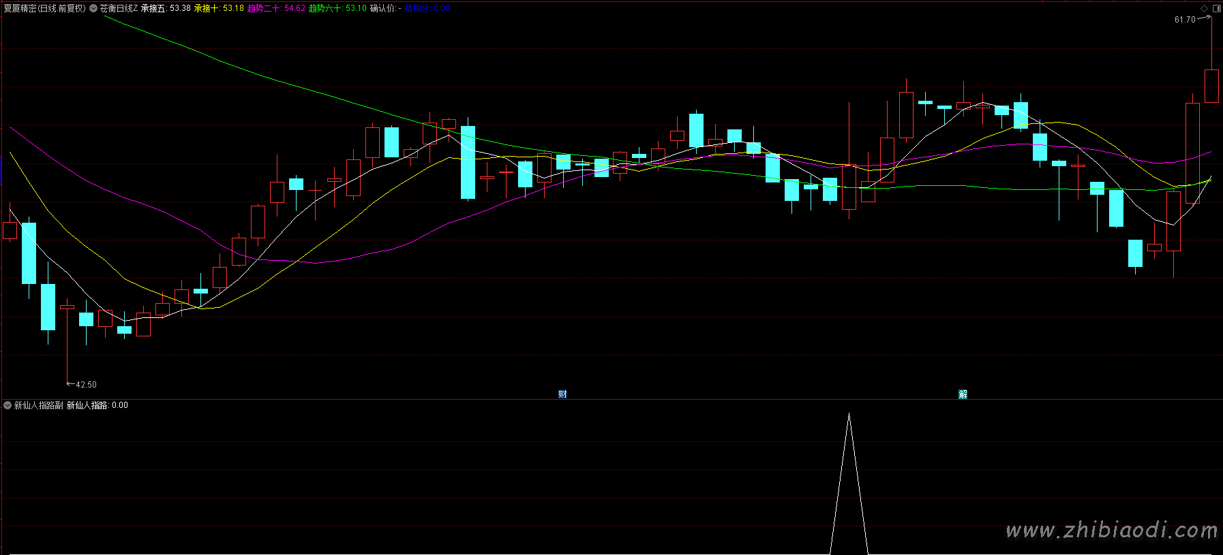This screenshot has width=1223, height=555.
Task: Select the 苍衡日线Z indicator name
Action: (119, 8)
